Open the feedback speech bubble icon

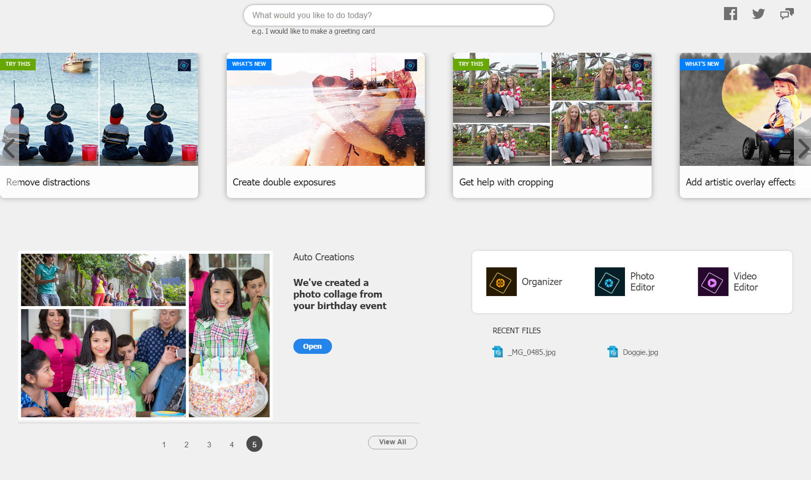(x=786, y=14)
